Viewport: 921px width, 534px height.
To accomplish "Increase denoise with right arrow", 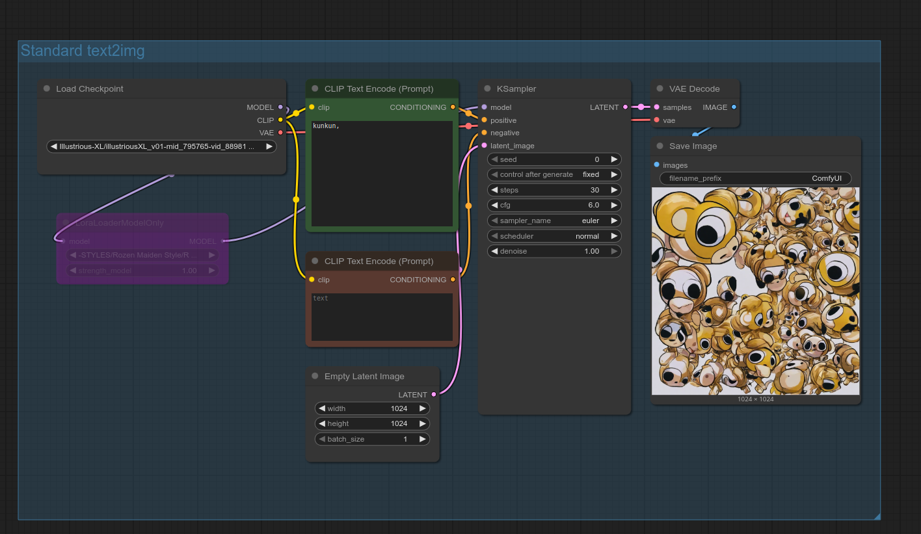I will 614,251.
